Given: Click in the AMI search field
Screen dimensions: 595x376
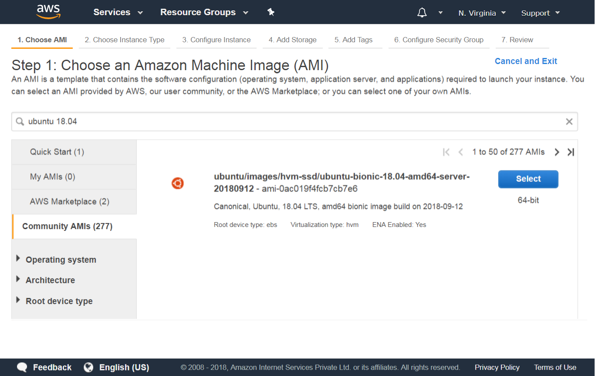Looking at the screenshot, I should 294,122.
